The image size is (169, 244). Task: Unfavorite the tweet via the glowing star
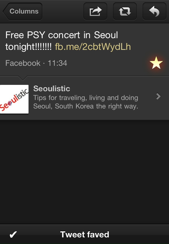tap(156, 63)
